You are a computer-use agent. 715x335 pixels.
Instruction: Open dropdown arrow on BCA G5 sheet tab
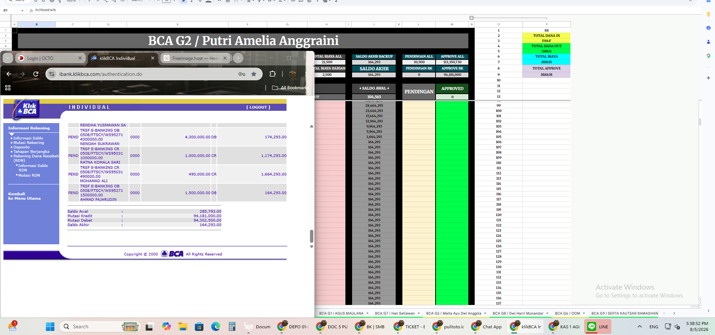[485, 313]
